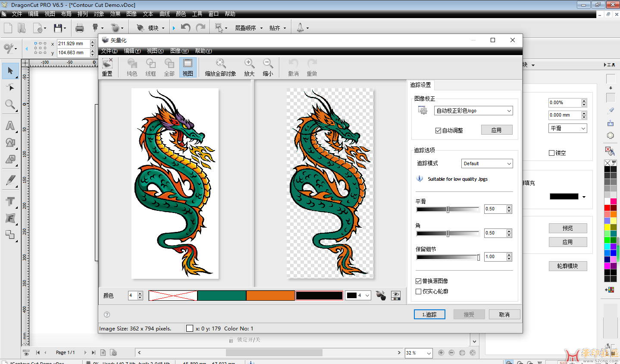
Task: Uncheck the 自动调整 checkbox
Action: [438, 130]
